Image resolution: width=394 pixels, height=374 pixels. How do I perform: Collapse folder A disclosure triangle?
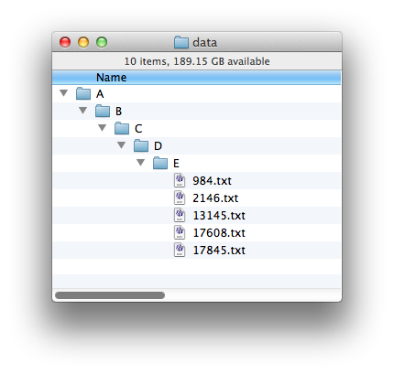(63, 92)
